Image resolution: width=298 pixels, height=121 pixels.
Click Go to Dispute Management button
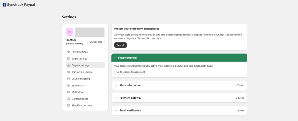pos(131,72)
